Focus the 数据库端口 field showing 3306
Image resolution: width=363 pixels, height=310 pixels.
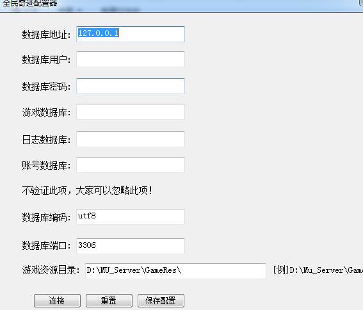tap(131, 246)
